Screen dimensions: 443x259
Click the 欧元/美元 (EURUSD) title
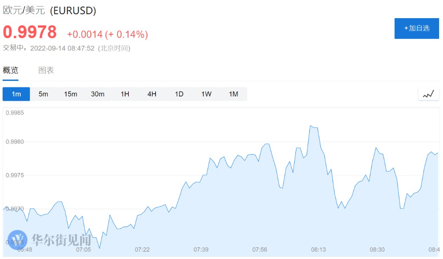(x=49, y=11)
